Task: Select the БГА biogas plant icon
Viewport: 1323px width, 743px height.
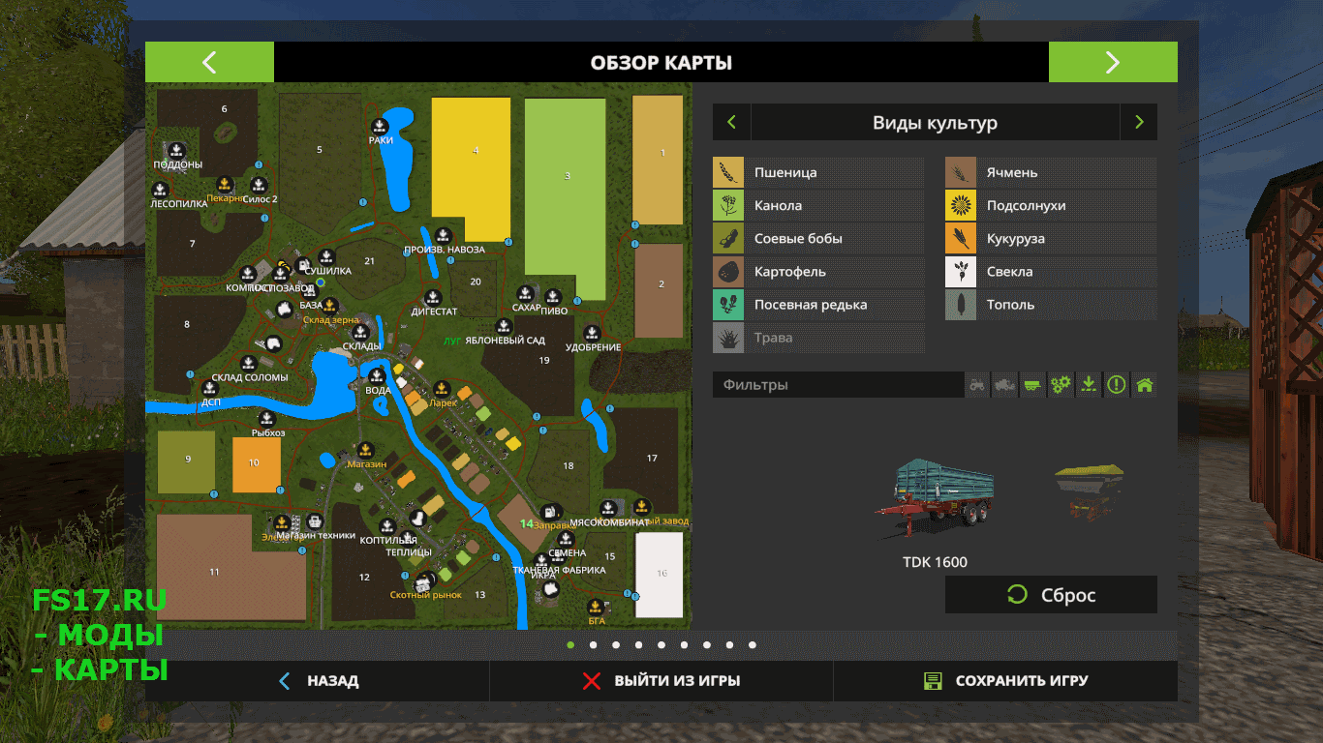Action: [596, 608]
